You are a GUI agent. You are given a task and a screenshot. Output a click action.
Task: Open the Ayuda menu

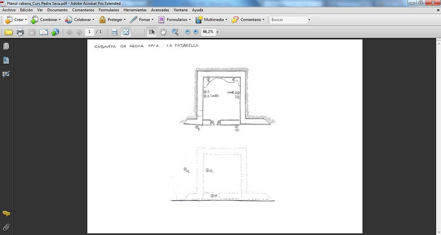point(198,10)
